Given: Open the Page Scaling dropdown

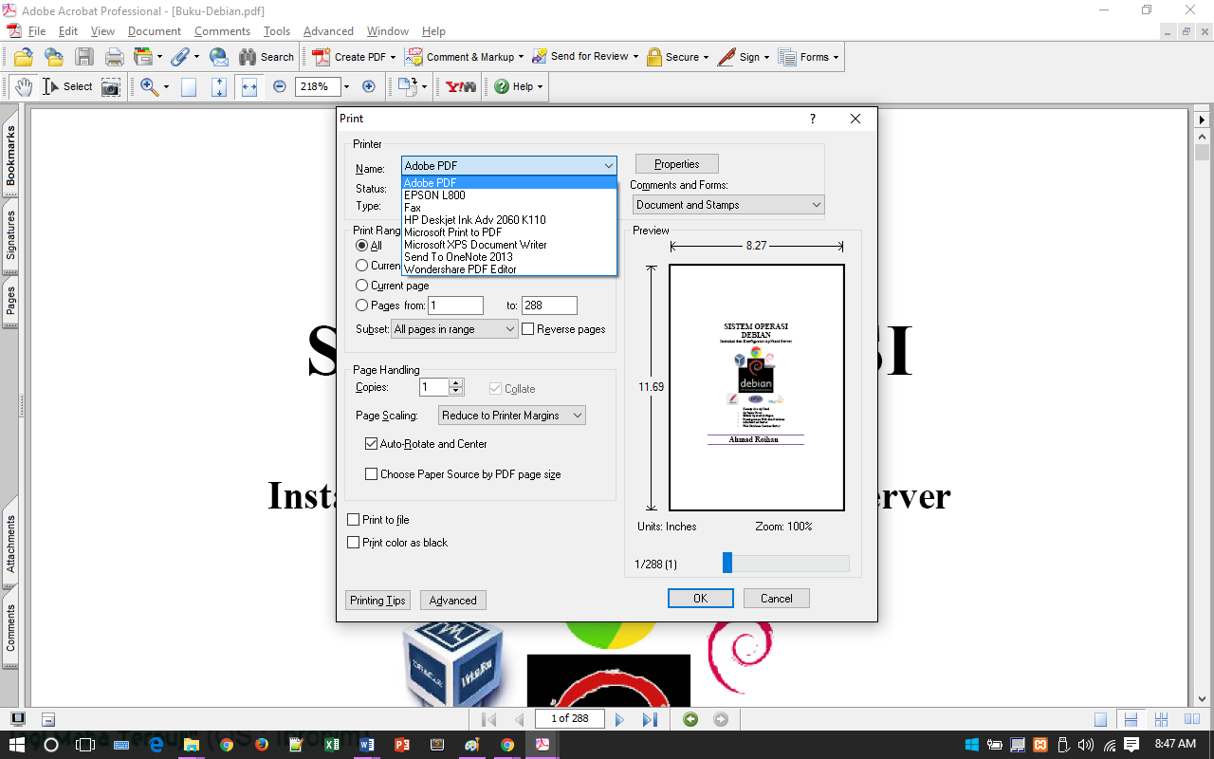Looking at the screenshot, I should 511,415.
